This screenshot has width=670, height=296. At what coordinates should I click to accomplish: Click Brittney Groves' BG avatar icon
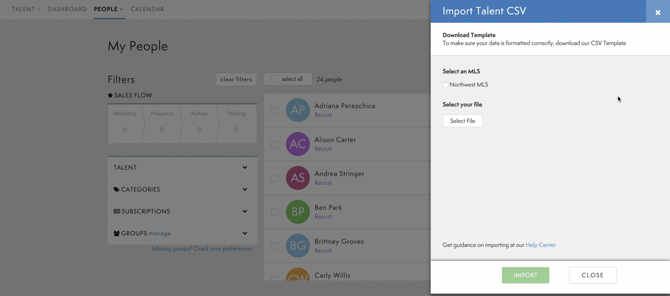point(298,246)
